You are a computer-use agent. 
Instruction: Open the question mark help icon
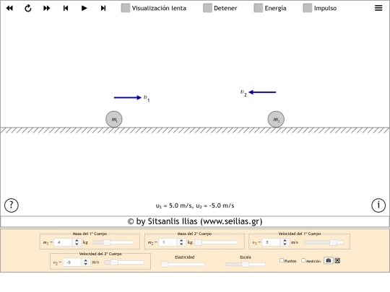pyautogui.click(x=11, y=205)
